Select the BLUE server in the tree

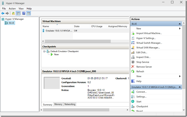click(10, 23)
